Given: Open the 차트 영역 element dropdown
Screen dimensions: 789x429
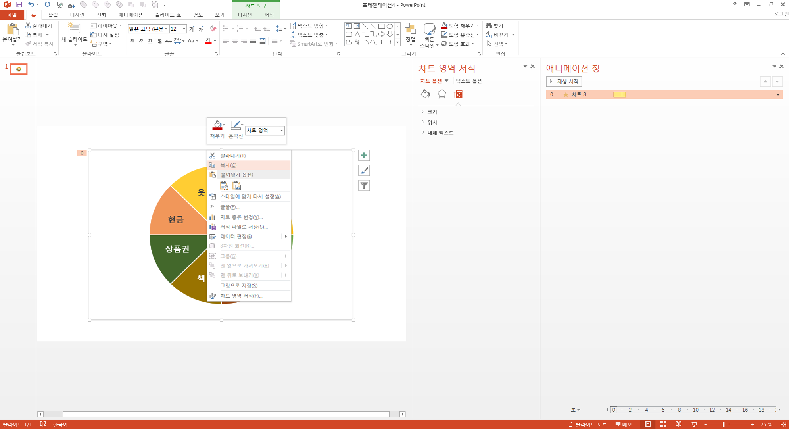Looking at the screenshot, I should pos(281,130).
